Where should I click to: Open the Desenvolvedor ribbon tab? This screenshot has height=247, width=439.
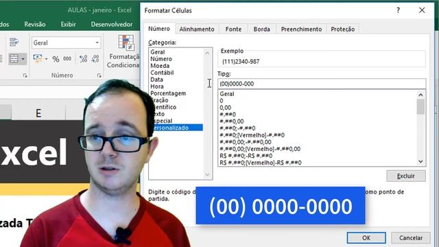(x=112, y=25)
